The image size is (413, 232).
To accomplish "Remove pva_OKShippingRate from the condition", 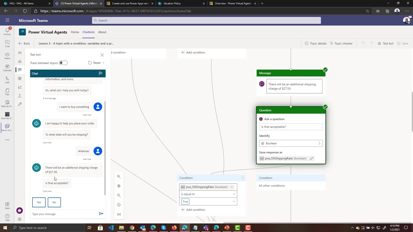I will tap(232, 187).
